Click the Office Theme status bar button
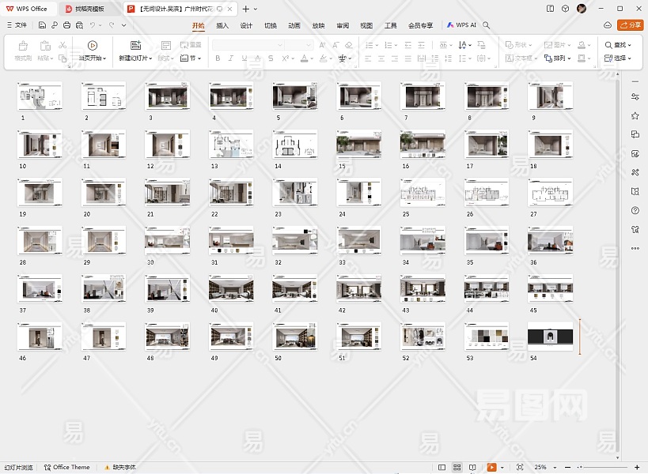 point(66,468)
